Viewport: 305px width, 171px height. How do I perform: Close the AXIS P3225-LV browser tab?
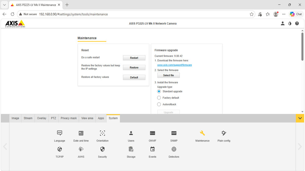59,5
